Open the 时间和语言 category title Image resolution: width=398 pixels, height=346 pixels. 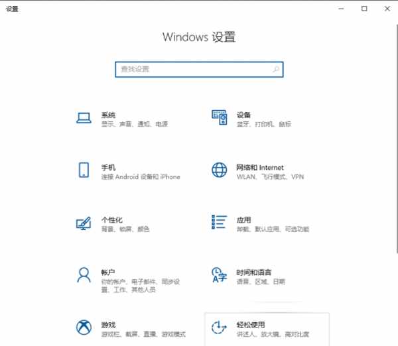pyautogui.click(x=254, y=272)
